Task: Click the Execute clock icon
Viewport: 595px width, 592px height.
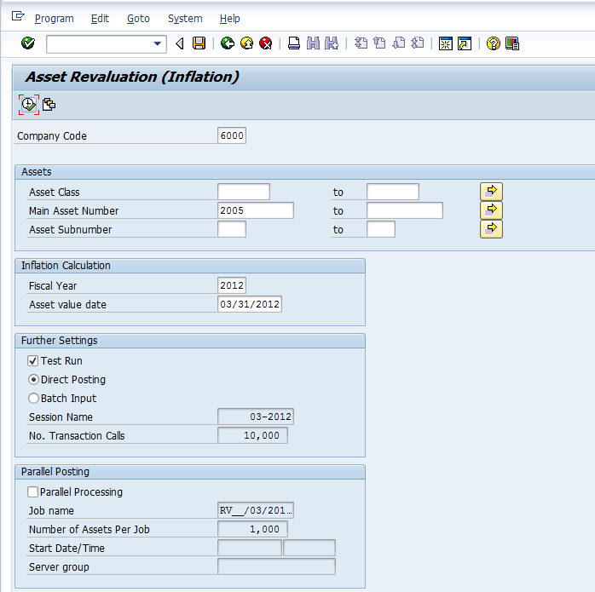Action: [28, 104]
